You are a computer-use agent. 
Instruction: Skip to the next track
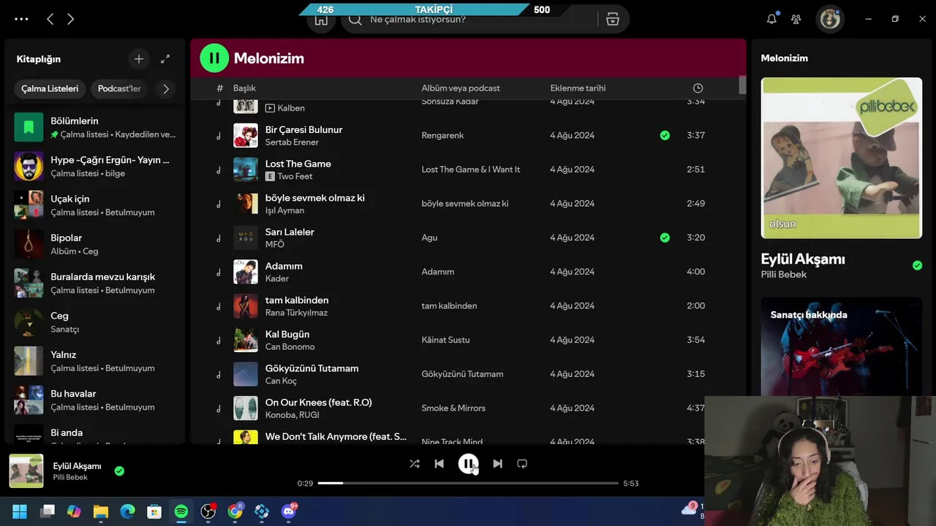497,464
